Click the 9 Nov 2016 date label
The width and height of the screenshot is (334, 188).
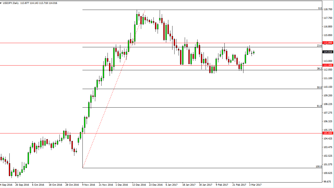[x=89, y=185]
